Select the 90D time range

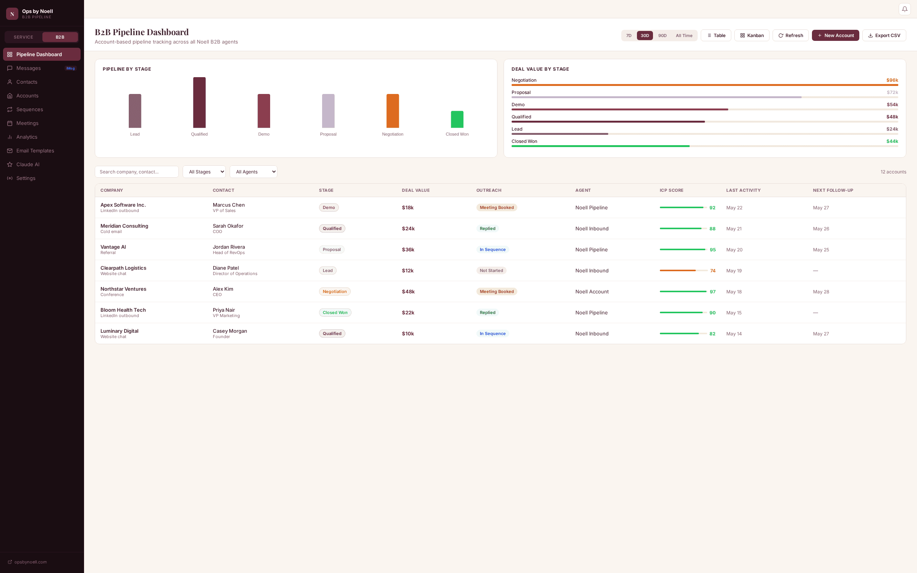pyautogui.click(x=663, y=36)
